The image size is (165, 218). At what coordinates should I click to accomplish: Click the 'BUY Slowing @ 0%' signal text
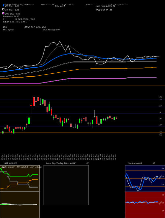(x=52, y=30)
